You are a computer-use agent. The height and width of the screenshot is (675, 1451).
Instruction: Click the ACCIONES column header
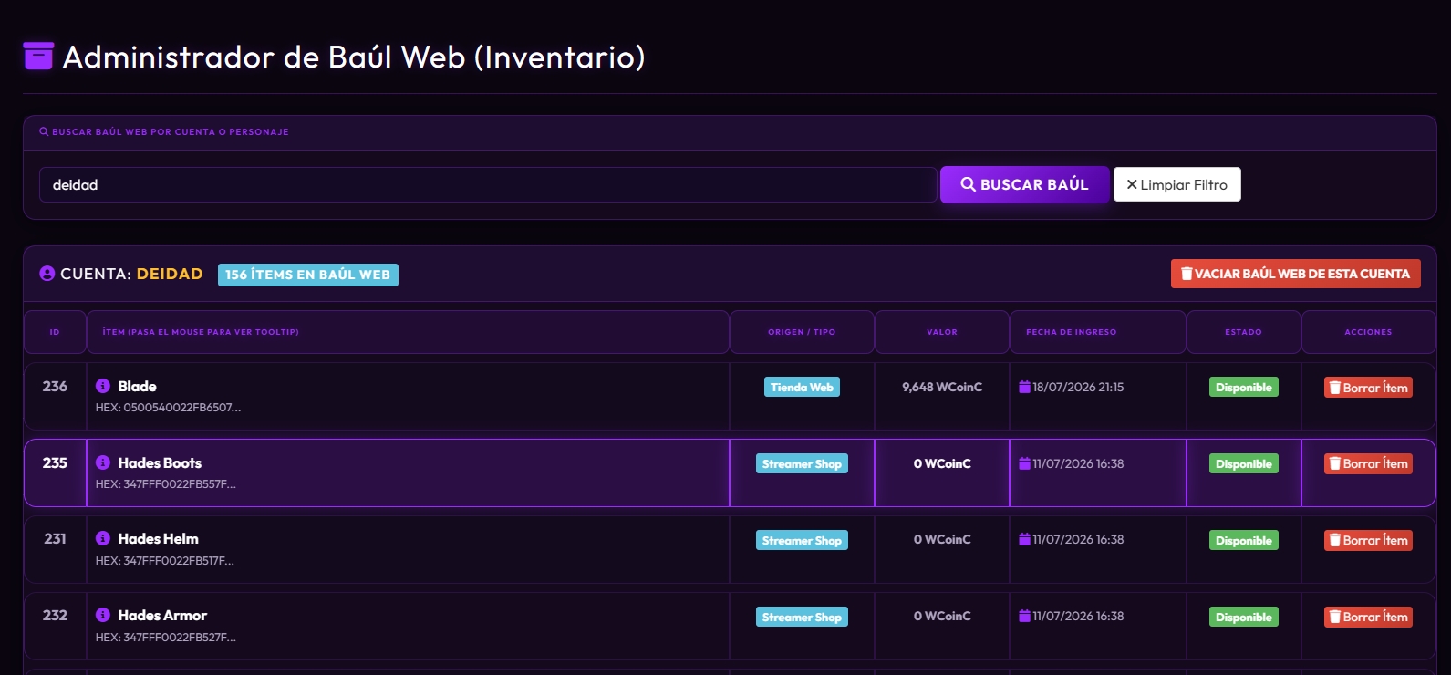[1368, 332]
